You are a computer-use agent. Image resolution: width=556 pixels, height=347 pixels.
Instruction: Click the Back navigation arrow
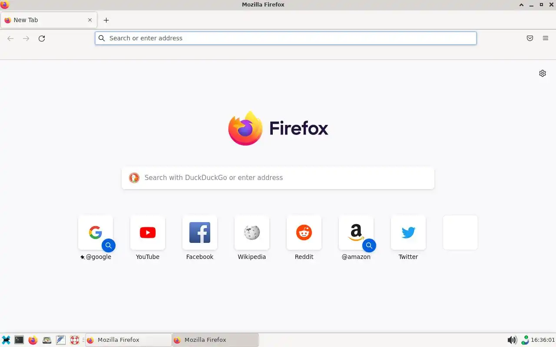10,38
